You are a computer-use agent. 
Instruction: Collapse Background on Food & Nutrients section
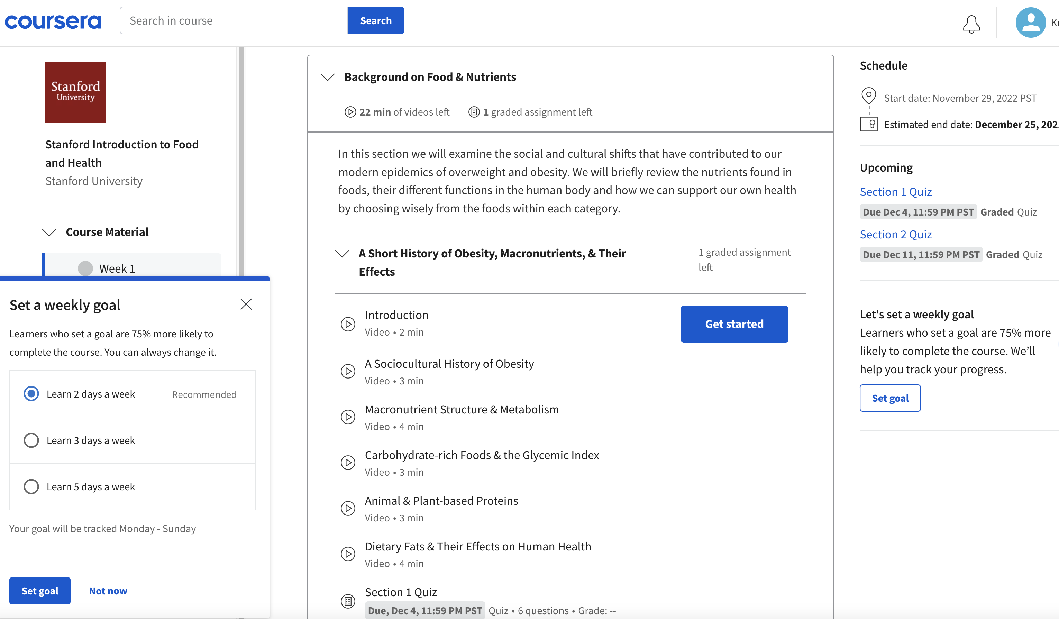pos(327,77)
